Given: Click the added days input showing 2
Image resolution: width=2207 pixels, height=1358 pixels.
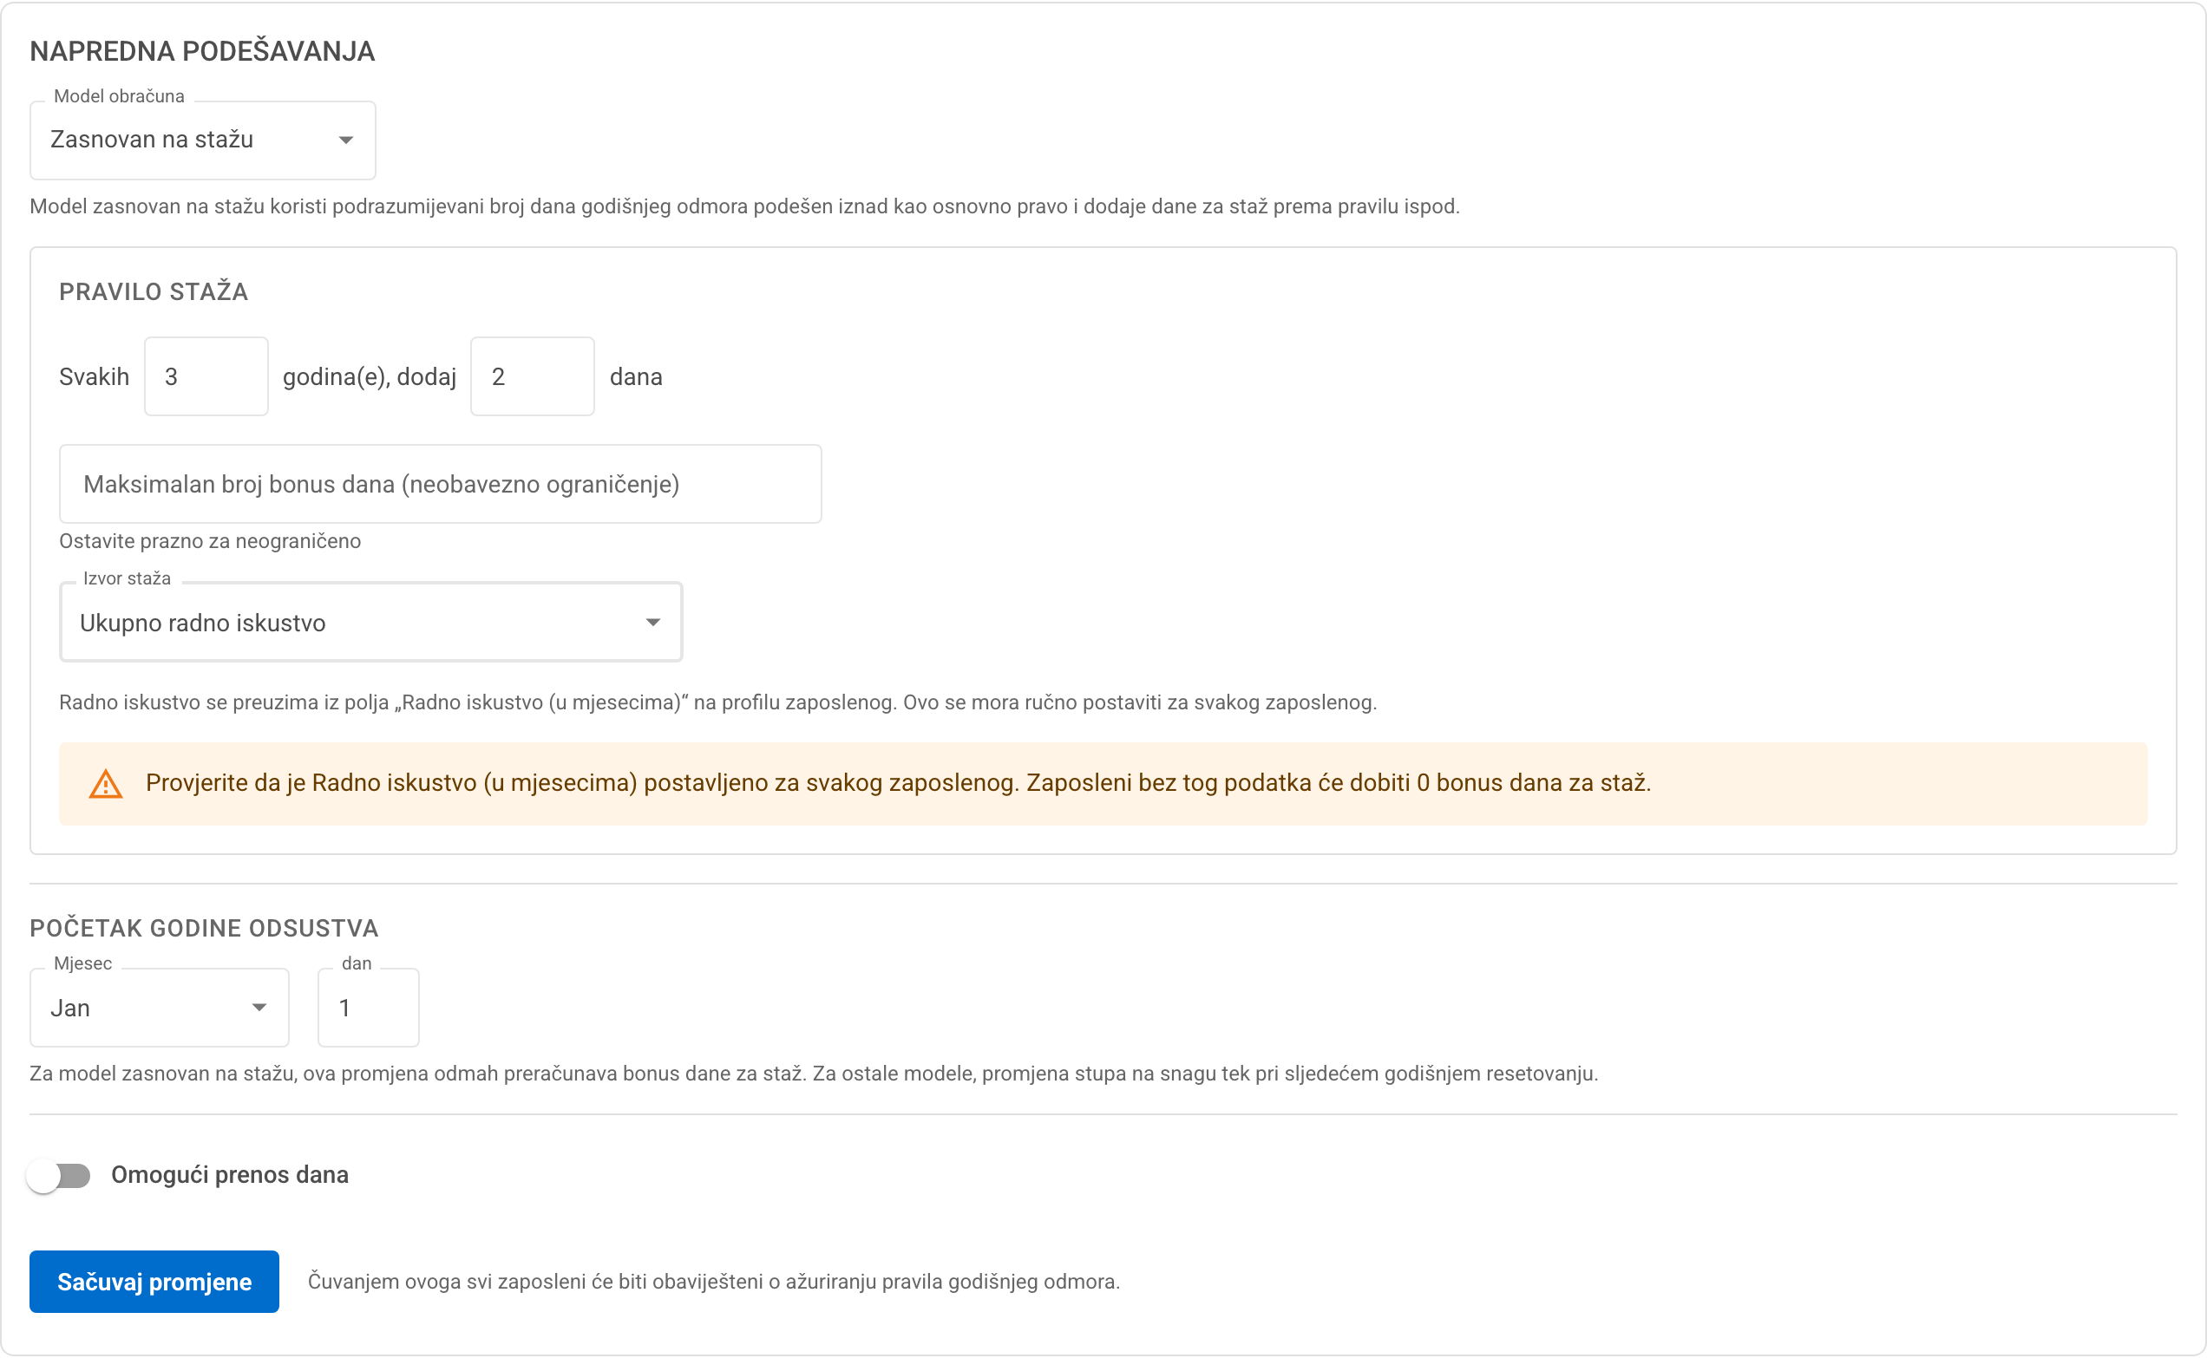Looking at the screenshot, I should (533, 376).
